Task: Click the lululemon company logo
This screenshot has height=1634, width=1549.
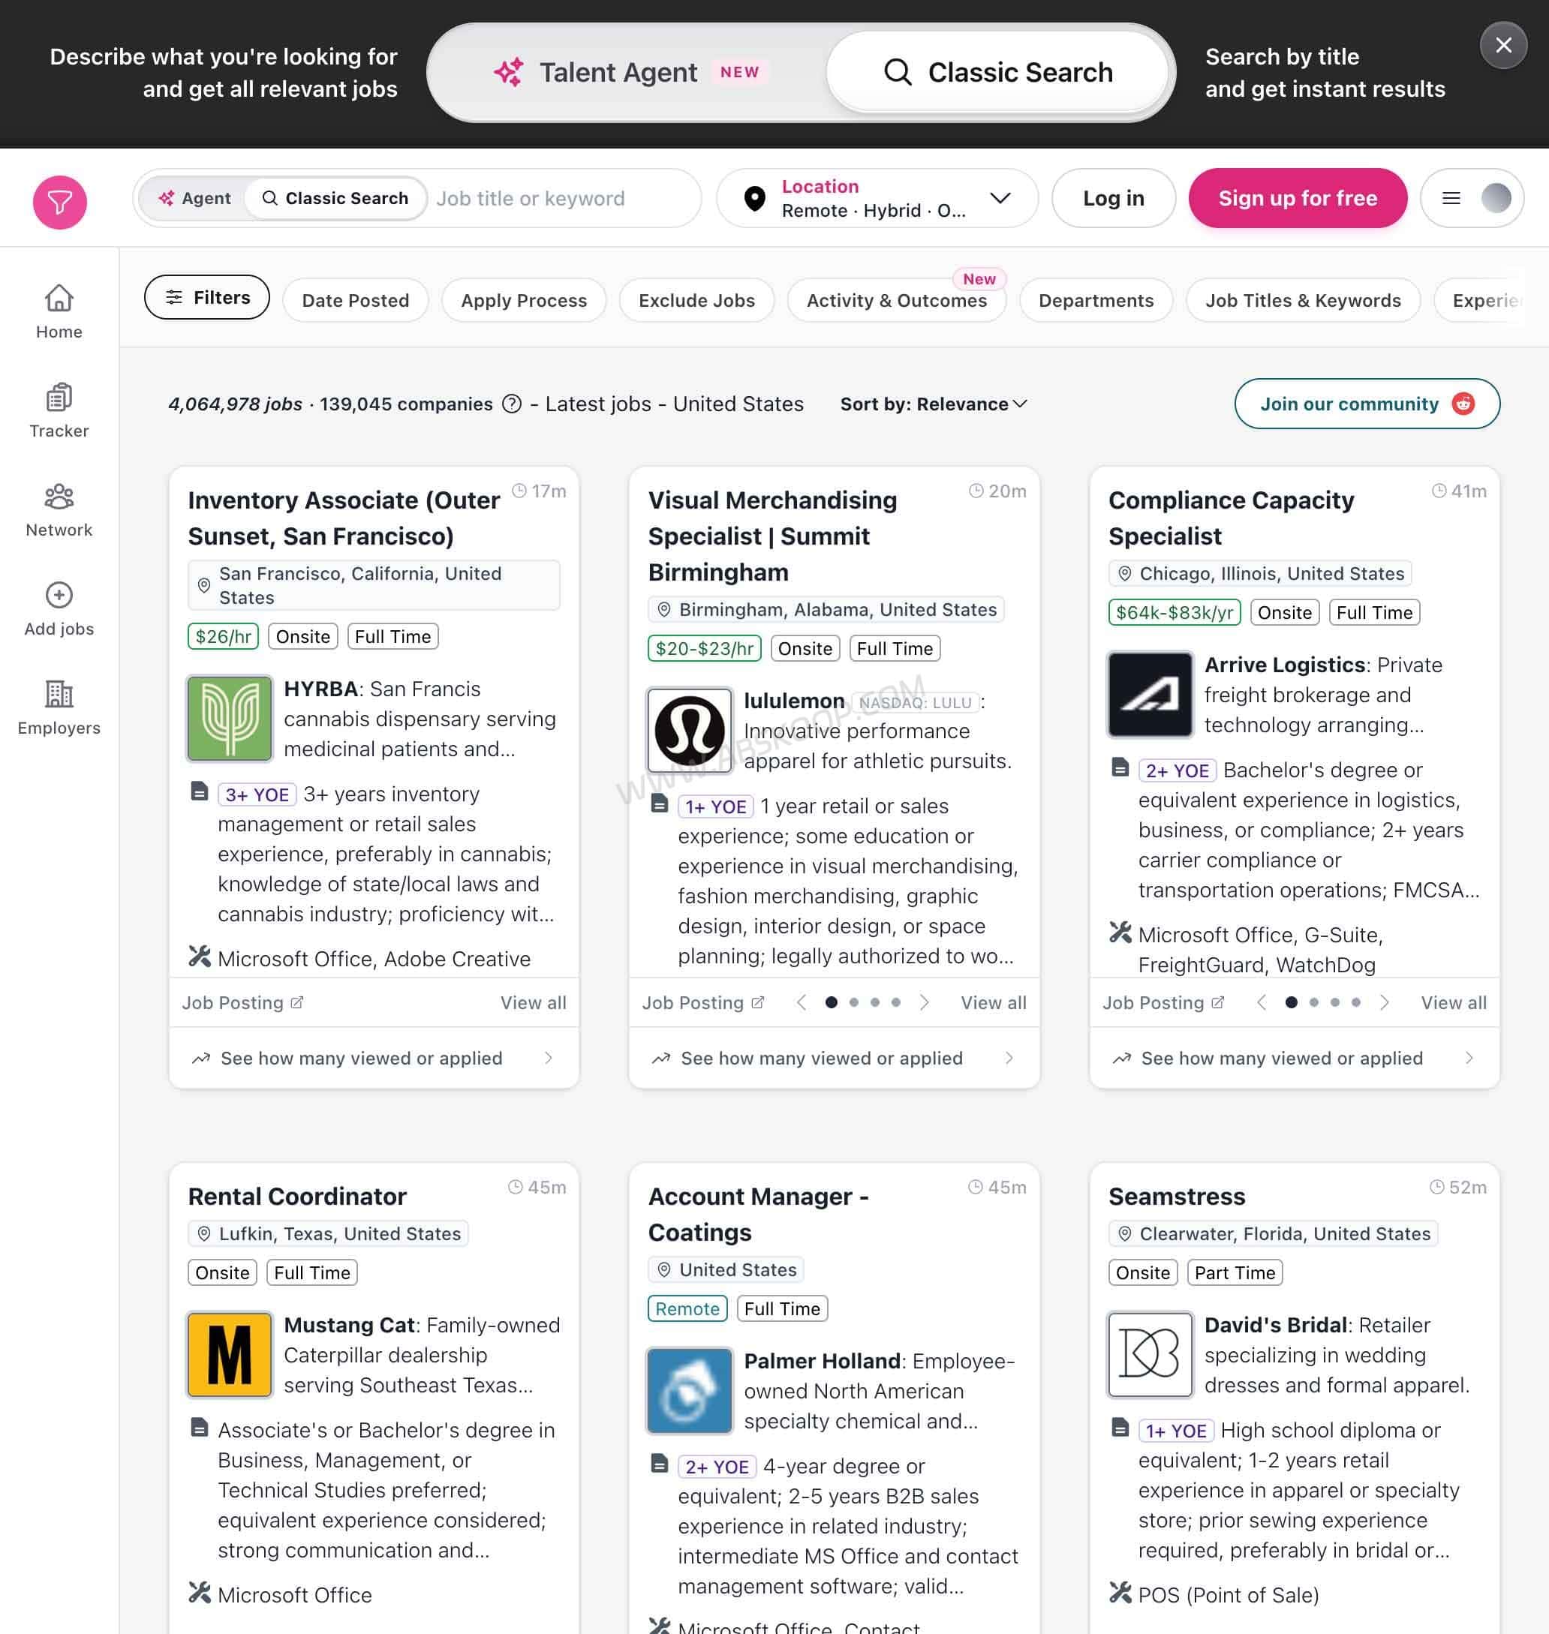Action: [690, 731]
